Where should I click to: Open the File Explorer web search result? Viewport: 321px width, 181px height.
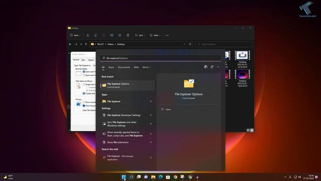pyautogui.click(x=125, y=157)
